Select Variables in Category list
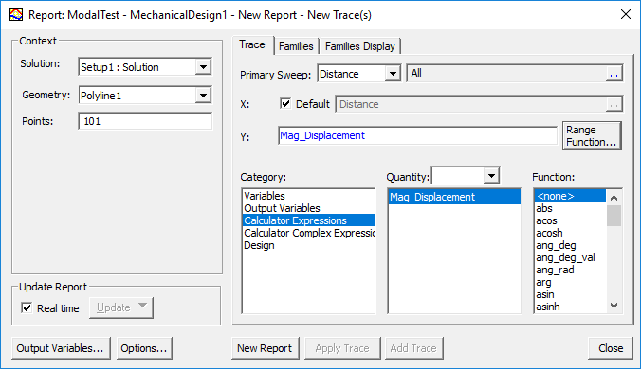Screen dimensions: 641x369 coord(308,196)
